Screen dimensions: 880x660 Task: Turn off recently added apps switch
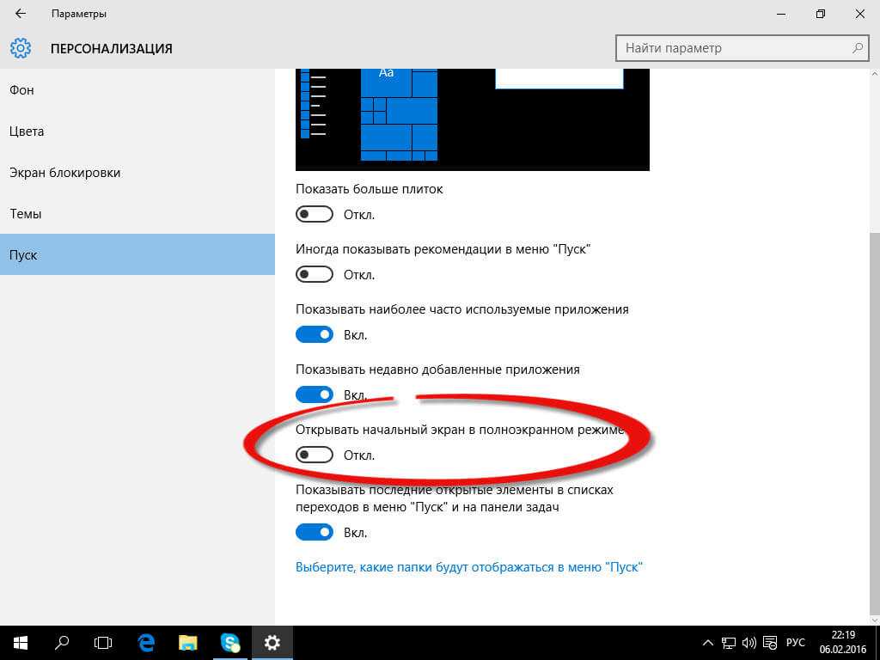coord(314,394)
